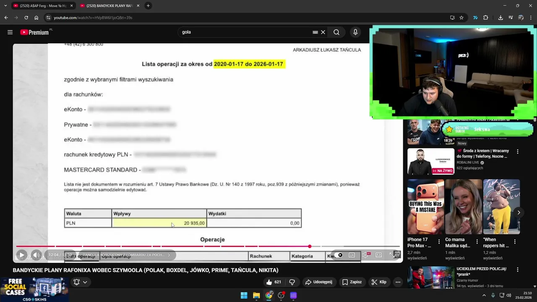Open a new browser tab with plus
This screenshot has width=537, height=302.
[x=148, y=6]
